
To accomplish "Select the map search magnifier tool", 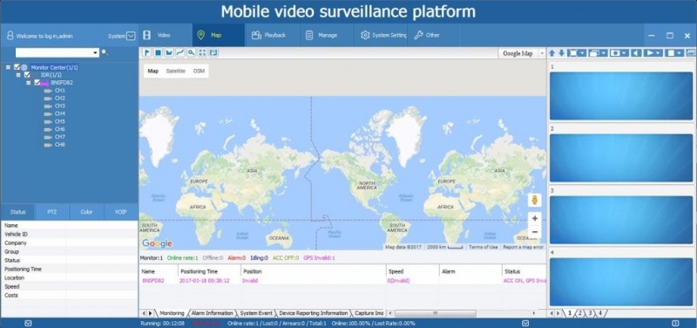I will coord(191,53).
